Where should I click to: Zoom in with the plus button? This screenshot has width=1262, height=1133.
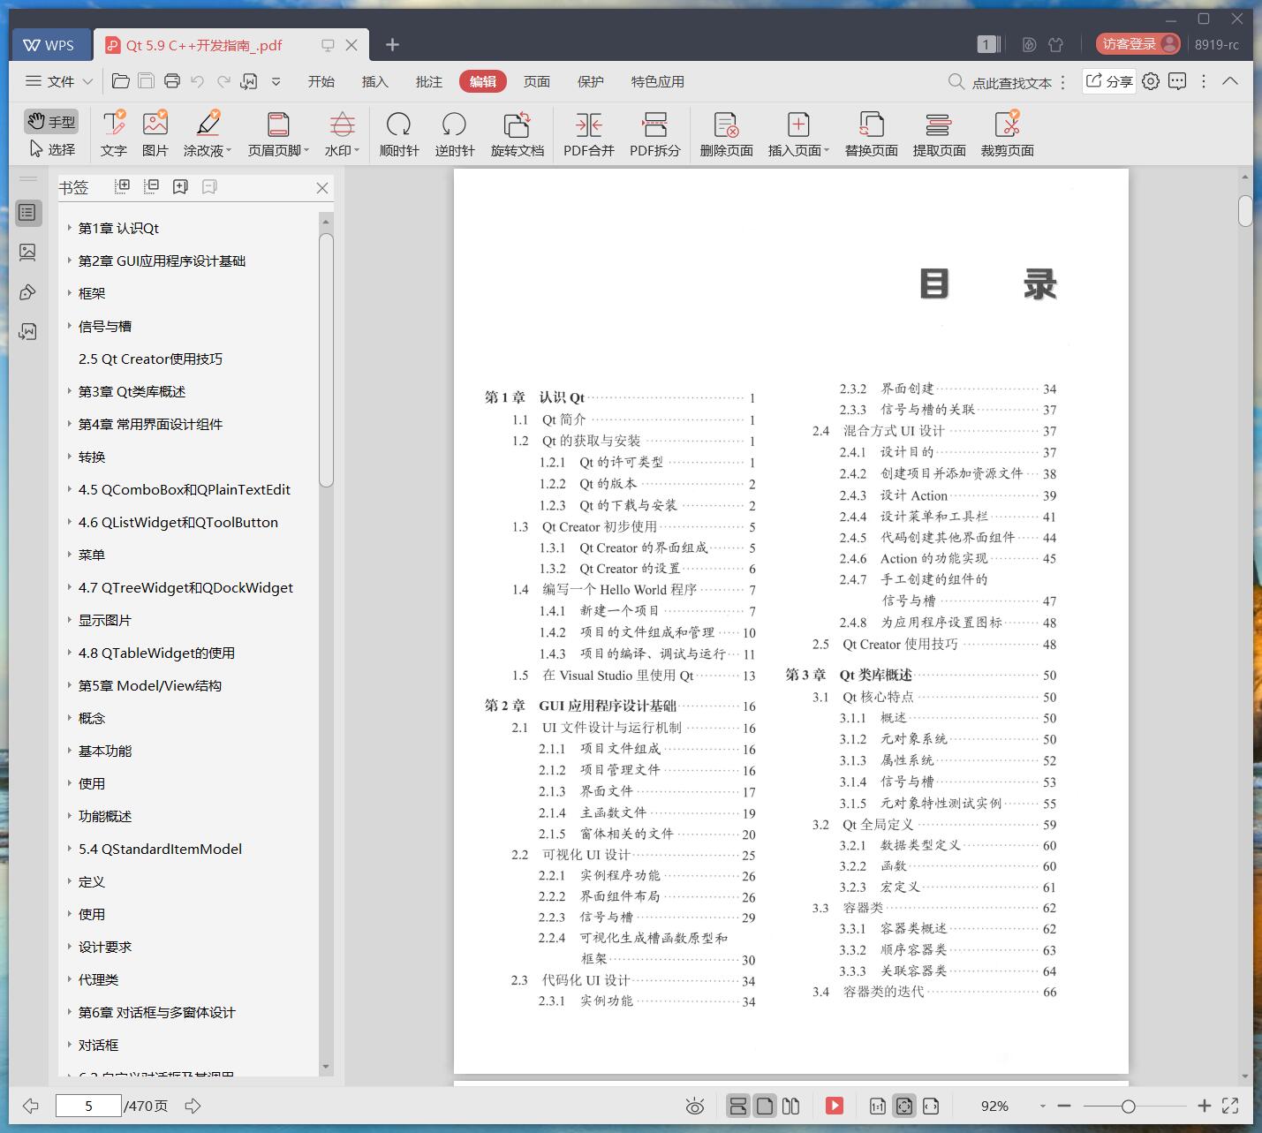[x=1204, y=1106]
